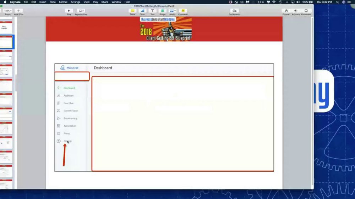Select Audience in the ManyChat sidebar
This screenshot has width=355, height=199.
pyautogui.click(x=69, y=96)
